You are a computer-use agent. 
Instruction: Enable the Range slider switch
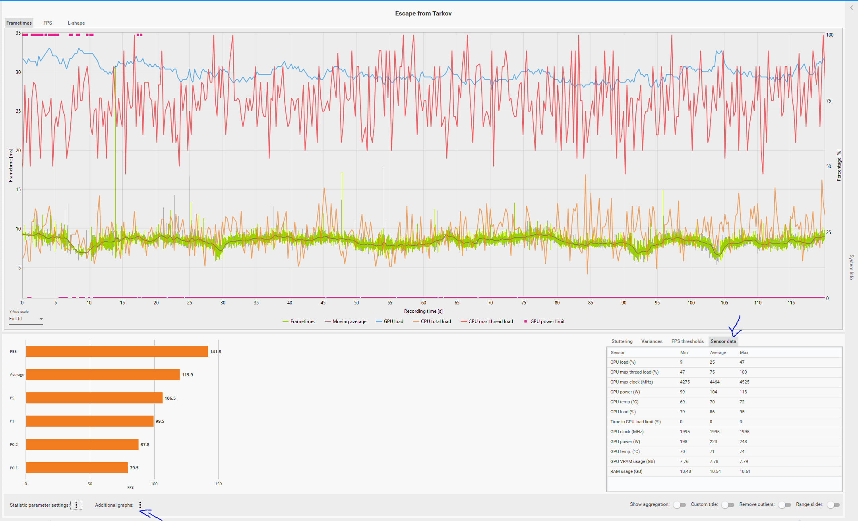pyautogui.click(x=833, y=505)
